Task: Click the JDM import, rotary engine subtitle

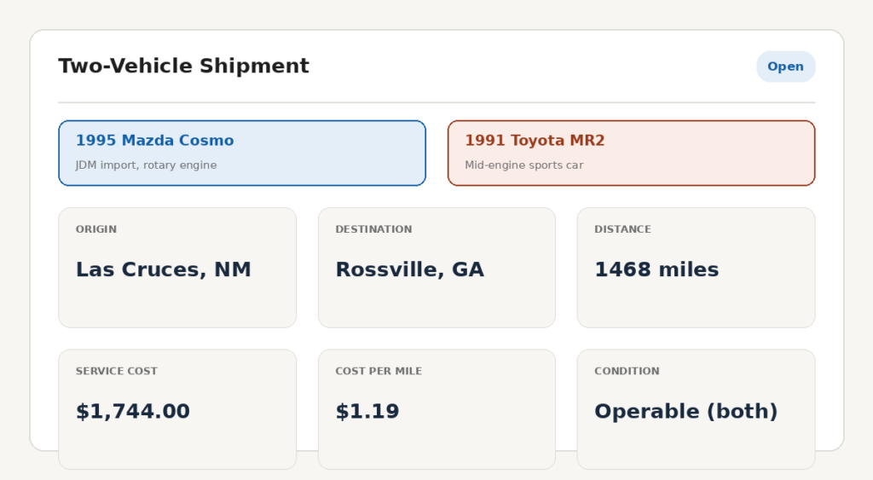Action: tap(146, 165)
